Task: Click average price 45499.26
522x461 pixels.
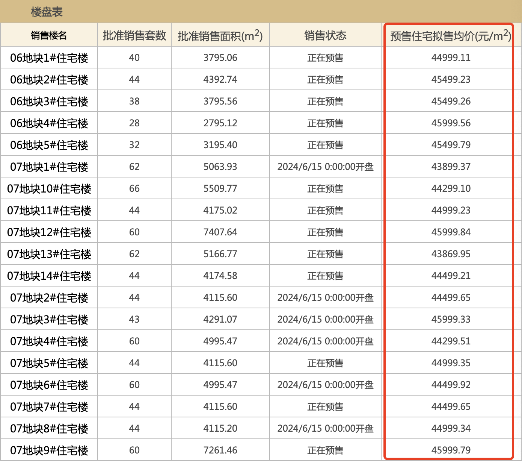Action: click(x=451, y=101)
